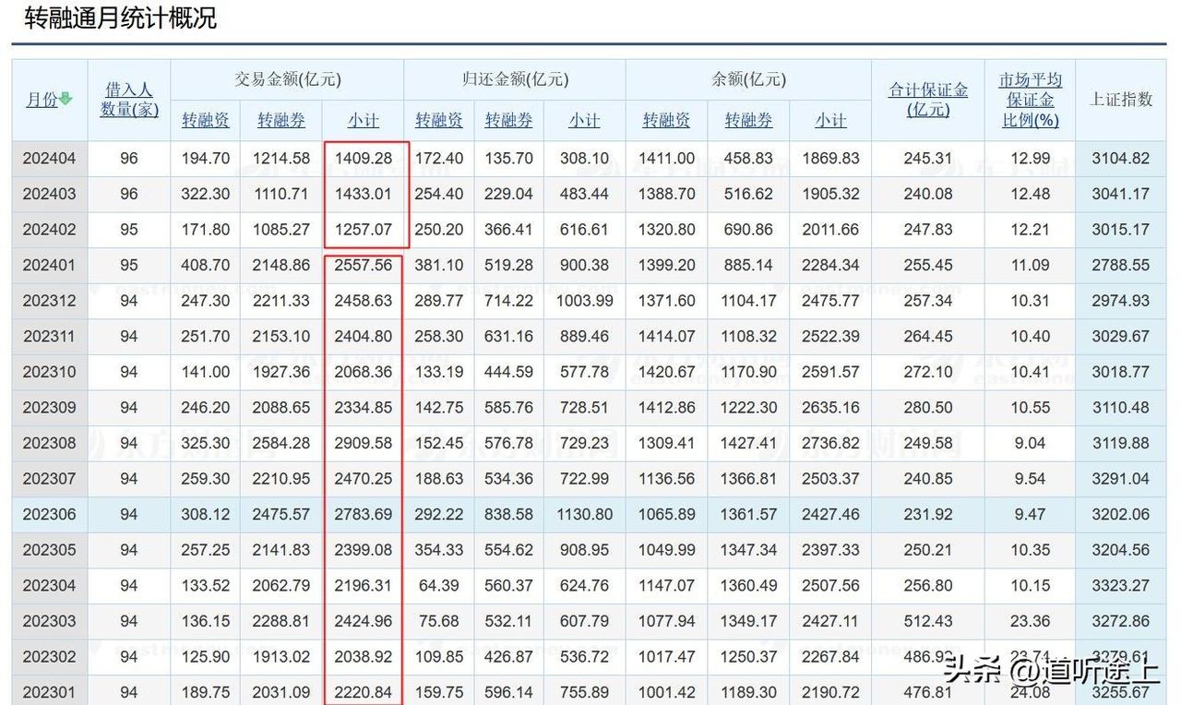Click margin ratio value 12.99
1181x705 pixels.
coord(1031,159)
